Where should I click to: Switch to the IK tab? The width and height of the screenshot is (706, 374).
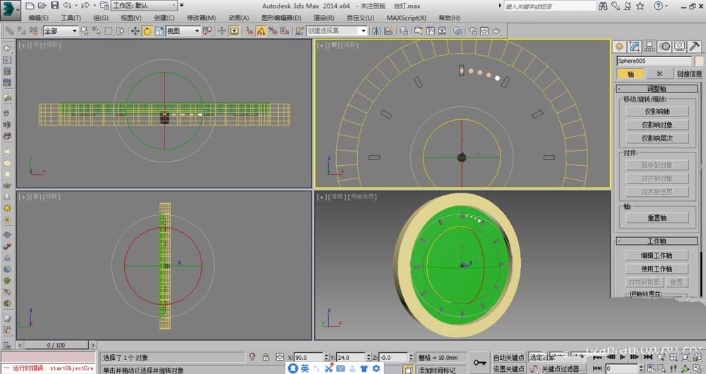point(659,73)
